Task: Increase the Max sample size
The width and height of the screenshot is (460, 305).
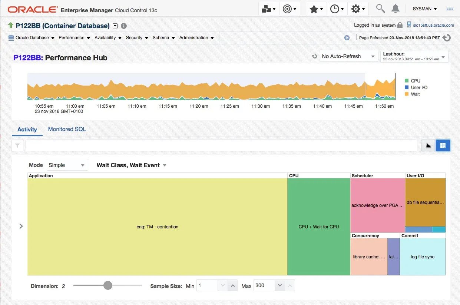Action: coord(290,285)
